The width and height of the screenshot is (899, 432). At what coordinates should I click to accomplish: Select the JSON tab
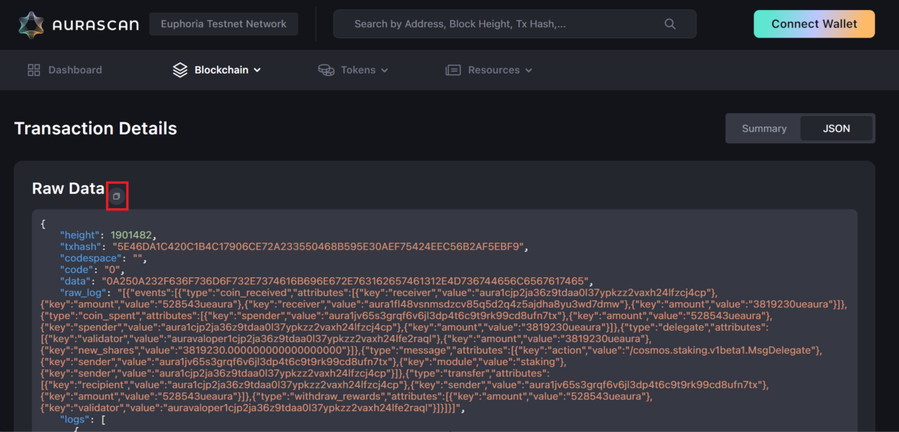click(x=836, y=128)
